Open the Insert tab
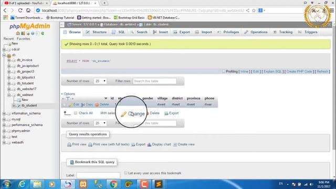Screen dimensions: 336x189 pyautogui.click(x=161, y=32)
